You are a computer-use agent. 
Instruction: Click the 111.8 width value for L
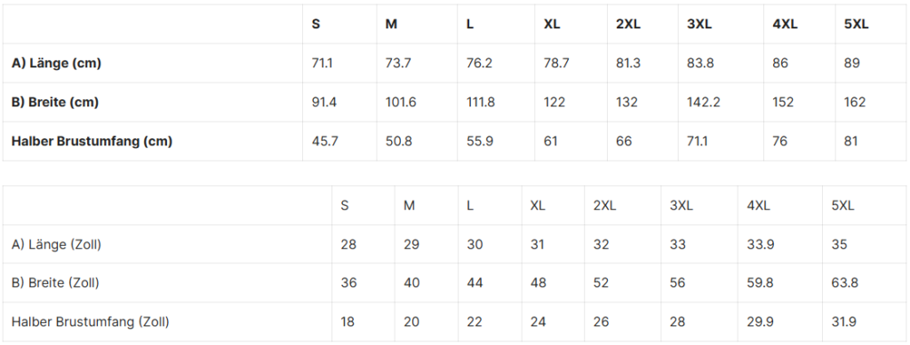(x=481, y=102)
